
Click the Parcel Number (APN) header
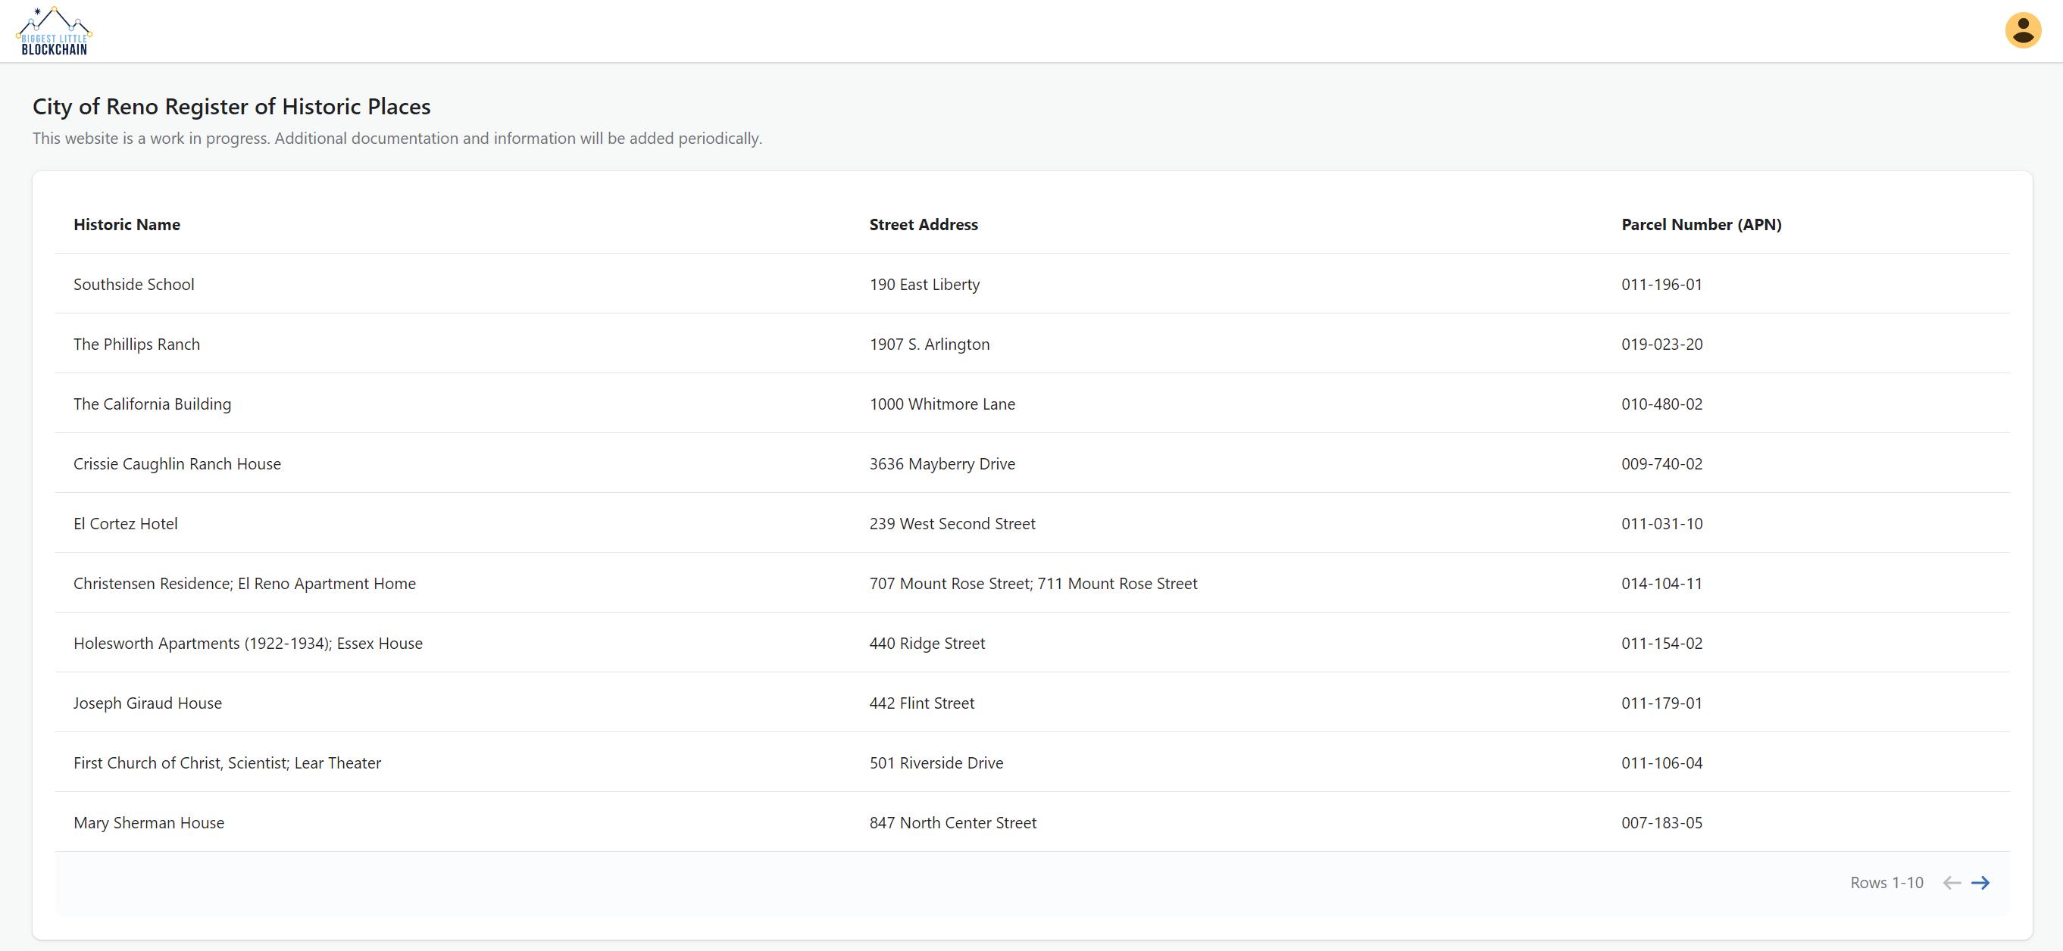(x=1701, y=225)
